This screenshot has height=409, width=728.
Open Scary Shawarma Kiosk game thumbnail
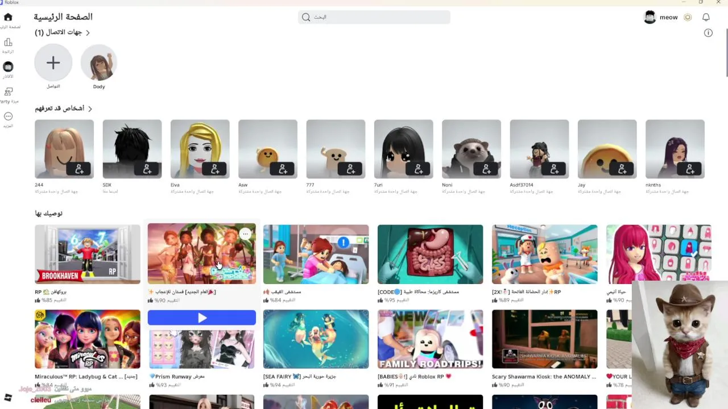click(x=544, y=339)
